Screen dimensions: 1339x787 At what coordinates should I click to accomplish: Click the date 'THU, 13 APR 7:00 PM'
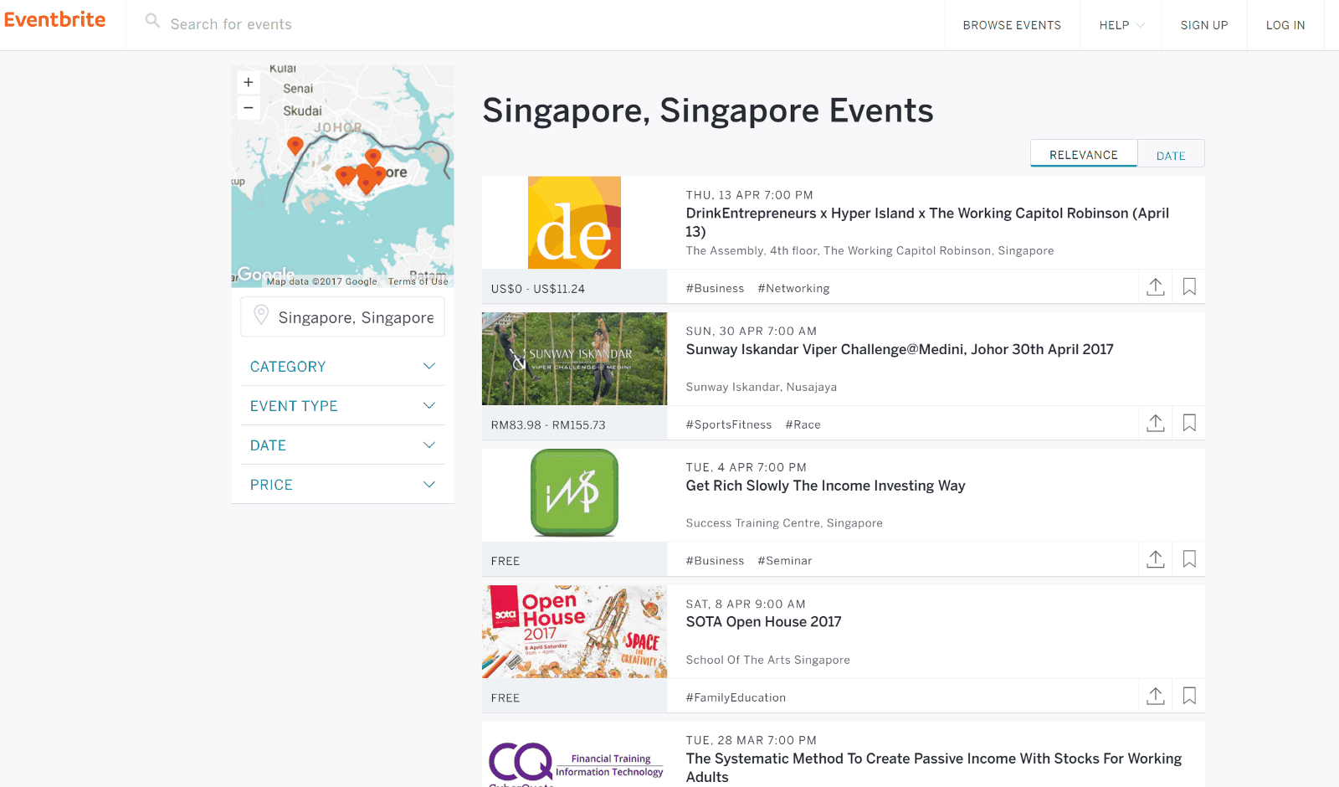(750, 195)
